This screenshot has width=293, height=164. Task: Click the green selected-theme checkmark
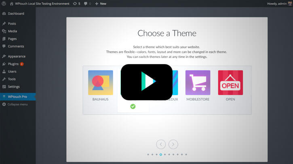(133, 106)
